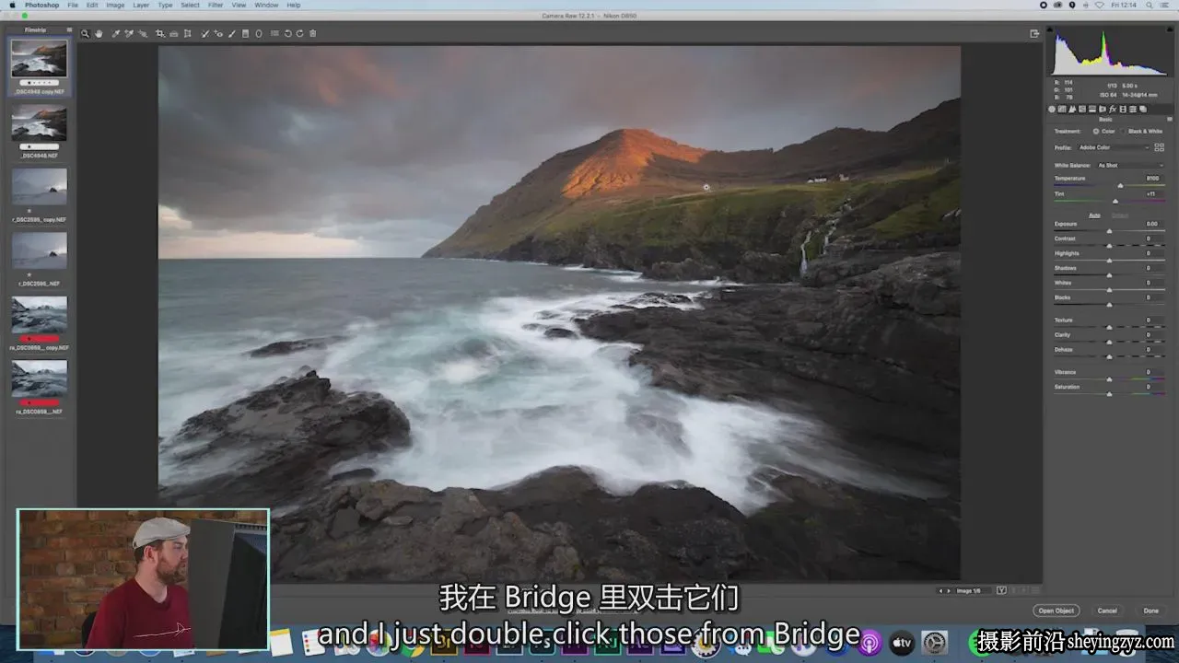Open the profile browser grid
This screenshot has width=1179, height=663.
tap(1160, 147)
